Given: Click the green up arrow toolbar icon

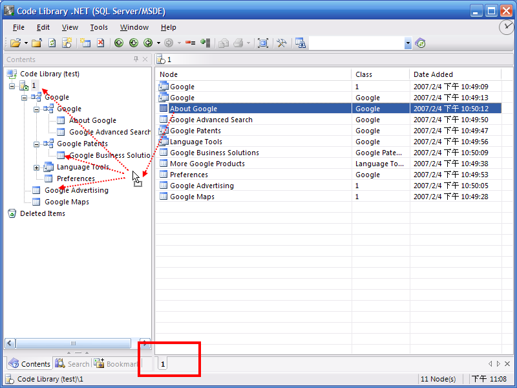Looking at the screenshot, I should pyautogui.click(x=119, y=43).
